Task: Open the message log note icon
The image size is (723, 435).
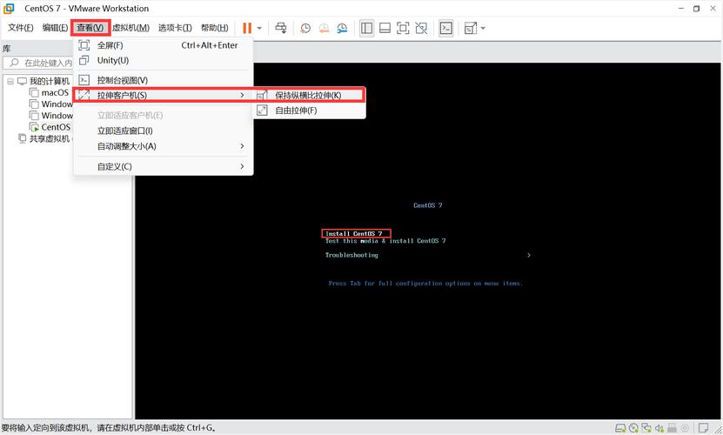Action: coord(703,428)
